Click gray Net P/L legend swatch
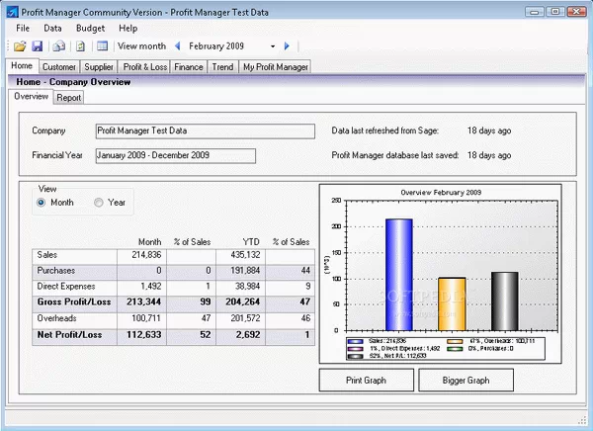The height and width of the screenshot is (431, 593). point(356,356)
